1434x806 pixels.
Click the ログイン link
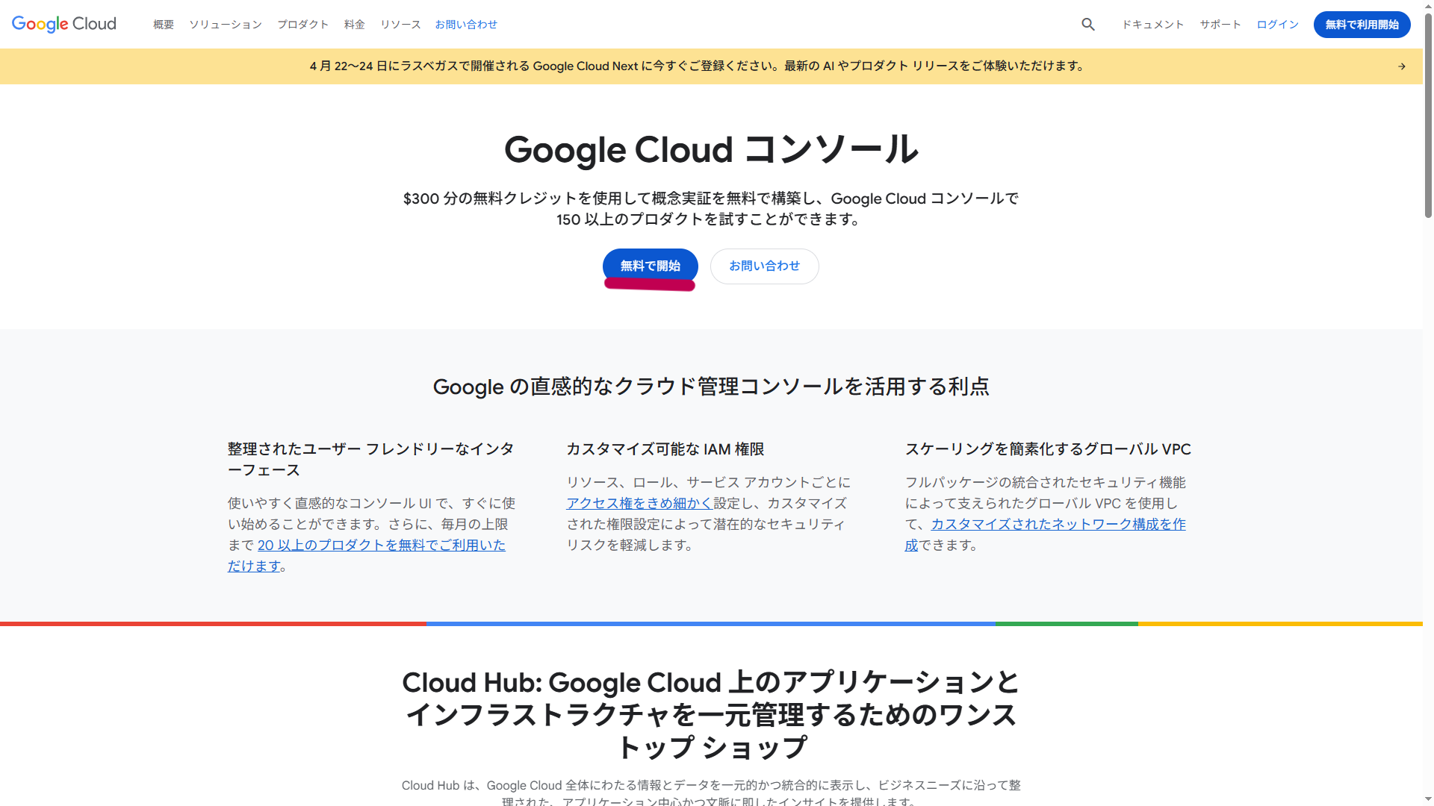pyautogui.click(x=1277, y=25)
